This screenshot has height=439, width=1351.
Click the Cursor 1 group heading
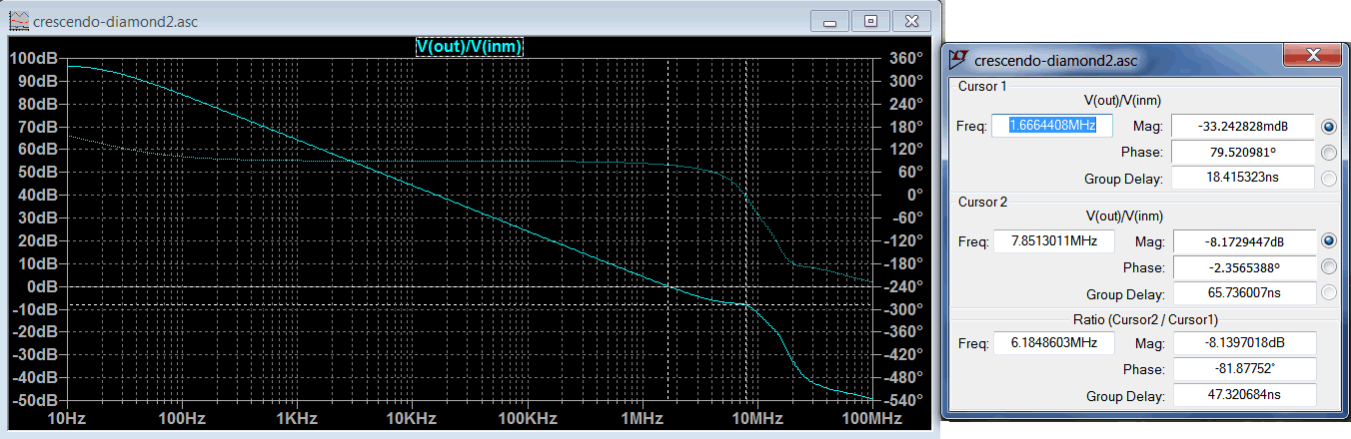coord(982,86)
